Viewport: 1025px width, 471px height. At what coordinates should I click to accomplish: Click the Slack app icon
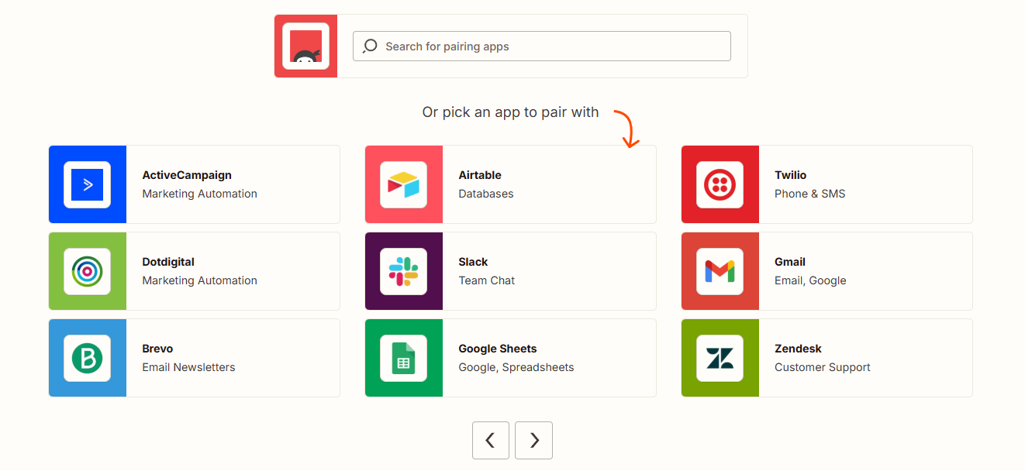(x=404, y=271)
